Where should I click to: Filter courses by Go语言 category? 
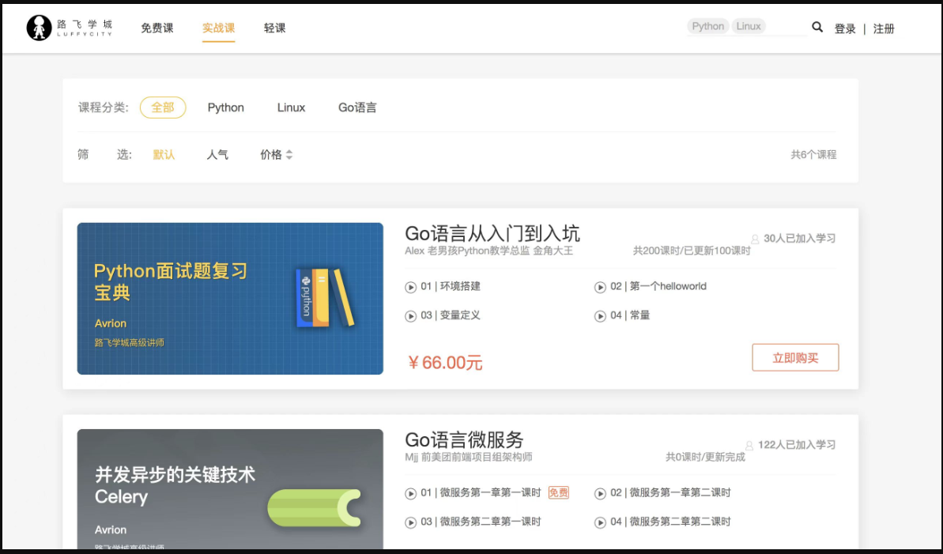(357, 107)
